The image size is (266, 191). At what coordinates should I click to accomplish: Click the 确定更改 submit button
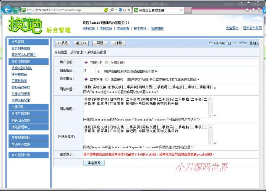pos(94,163)
